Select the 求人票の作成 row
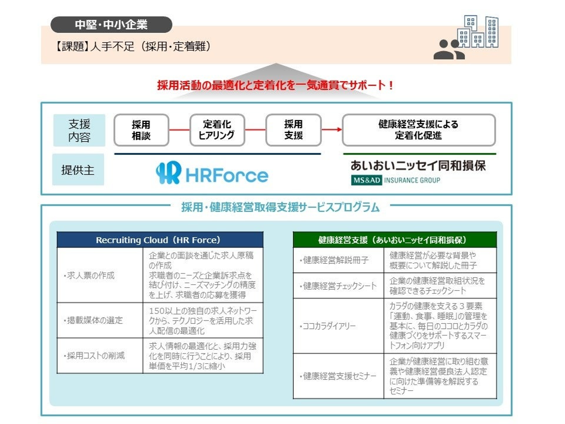The height and width of the screenshot is (424, 565). (160, 275)
